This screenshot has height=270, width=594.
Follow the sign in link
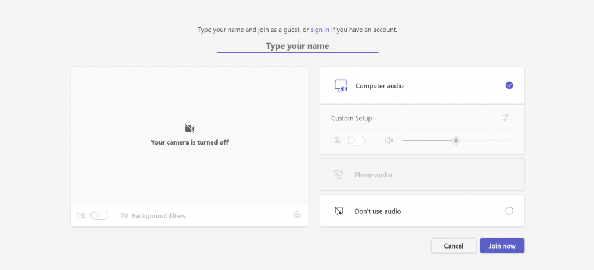(320, 30)
